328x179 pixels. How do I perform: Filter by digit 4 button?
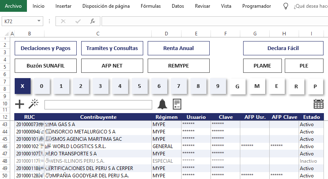coord(120,86)
